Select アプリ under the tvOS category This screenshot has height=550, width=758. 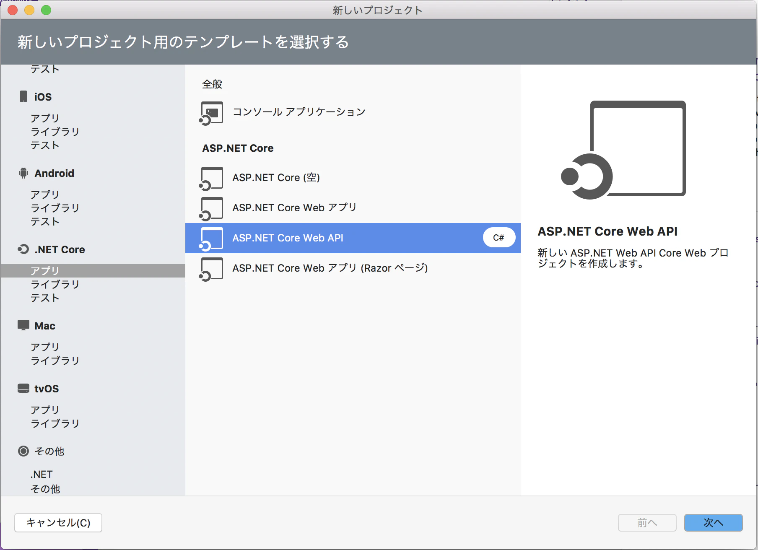point(45,410)
